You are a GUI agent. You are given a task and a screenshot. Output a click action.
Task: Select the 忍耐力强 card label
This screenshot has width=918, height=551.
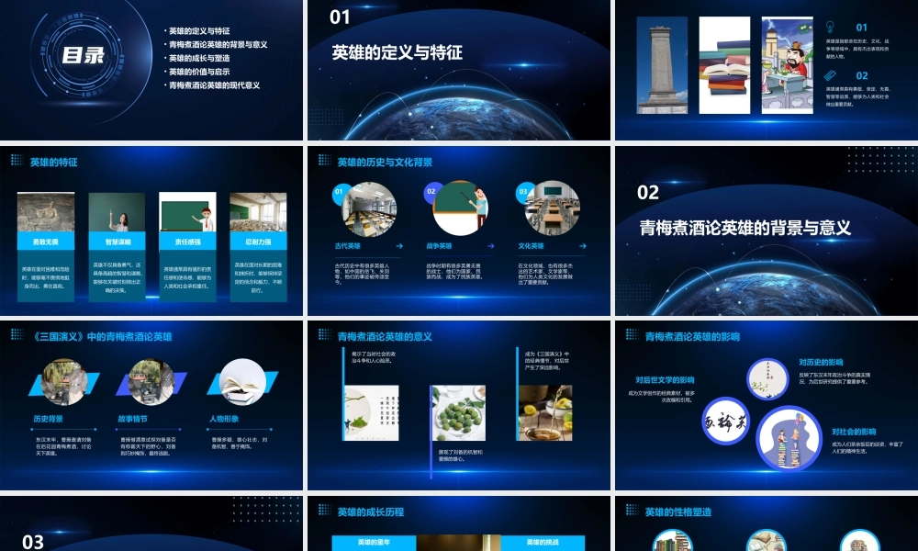[x=258, y=242]
